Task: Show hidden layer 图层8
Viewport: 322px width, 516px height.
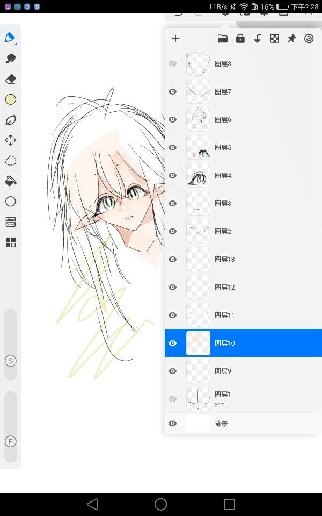Action: pyautogui.click(x=172, y=63)
